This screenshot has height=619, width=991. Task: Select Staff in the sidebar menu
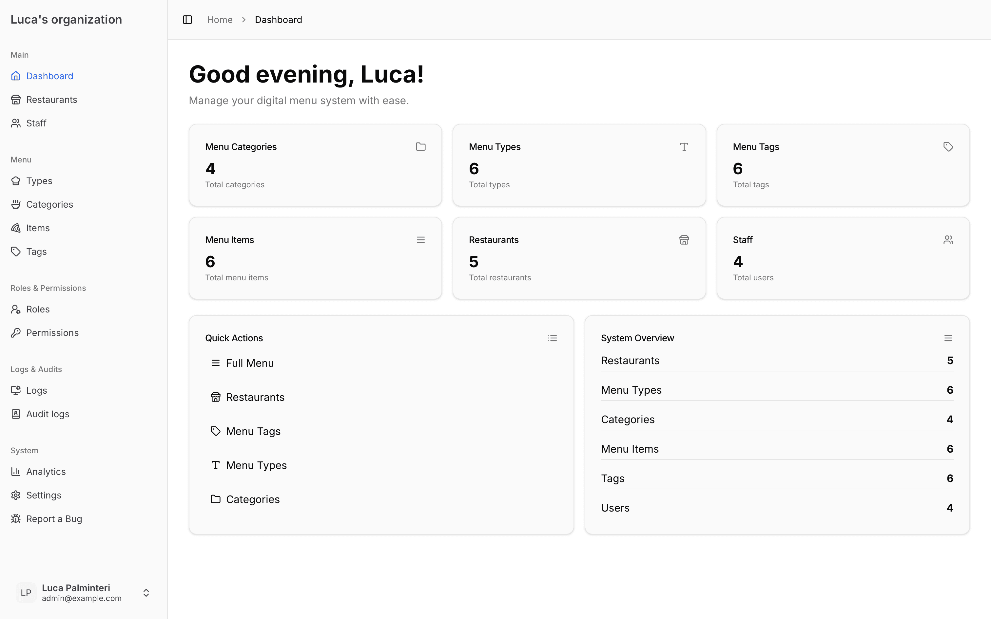(36, 123)
